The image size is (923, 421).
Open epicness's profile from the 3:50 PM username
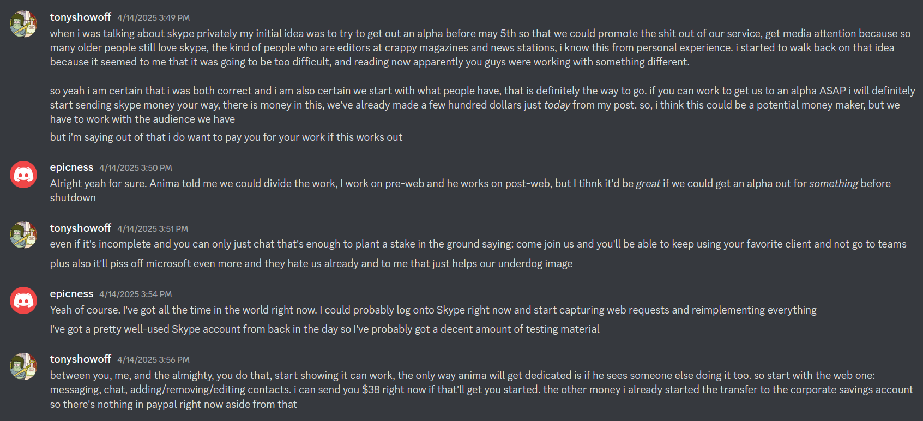[x=71, y=167]
